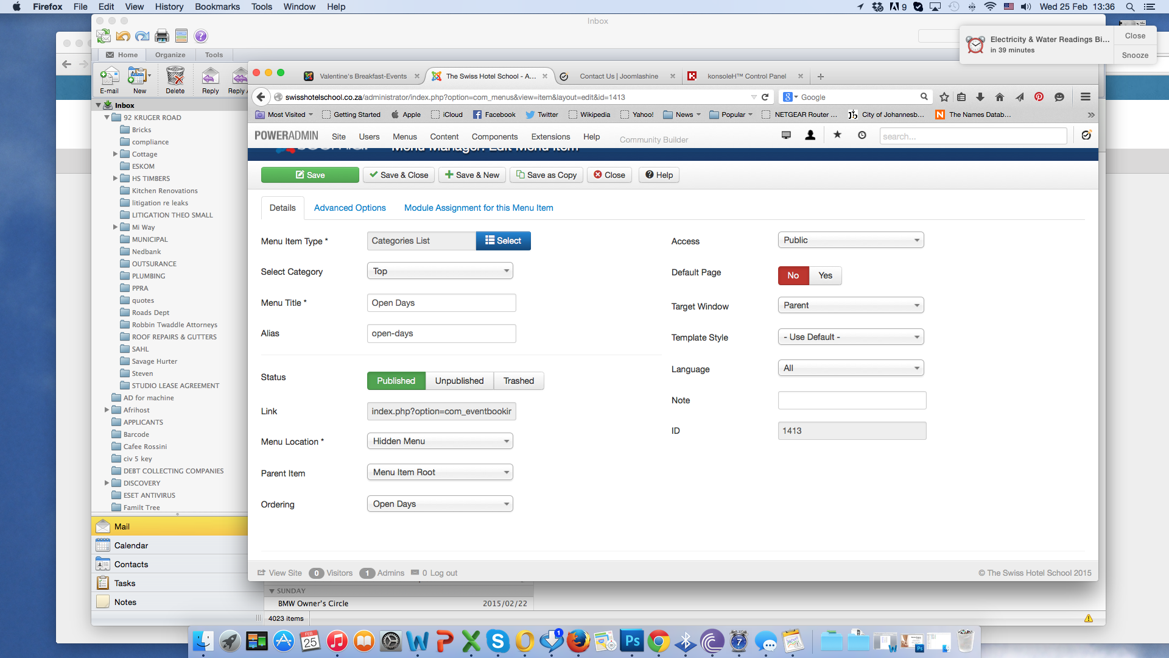Open Firefox downloads arrow icon
This screenshot has width=1169, height=658.
tap(980, 97)
